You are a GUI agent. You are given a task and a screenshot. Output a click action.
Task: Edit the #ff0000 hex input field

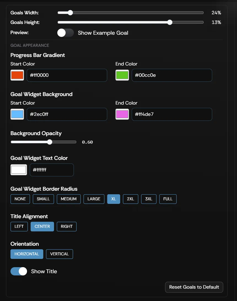point(67,75)
